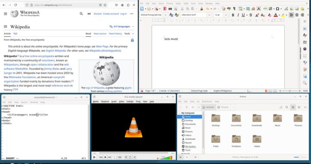The image size is (311, 164).
Task: Open the Default Paragraph Style dropdown
Action: [165, 15]
